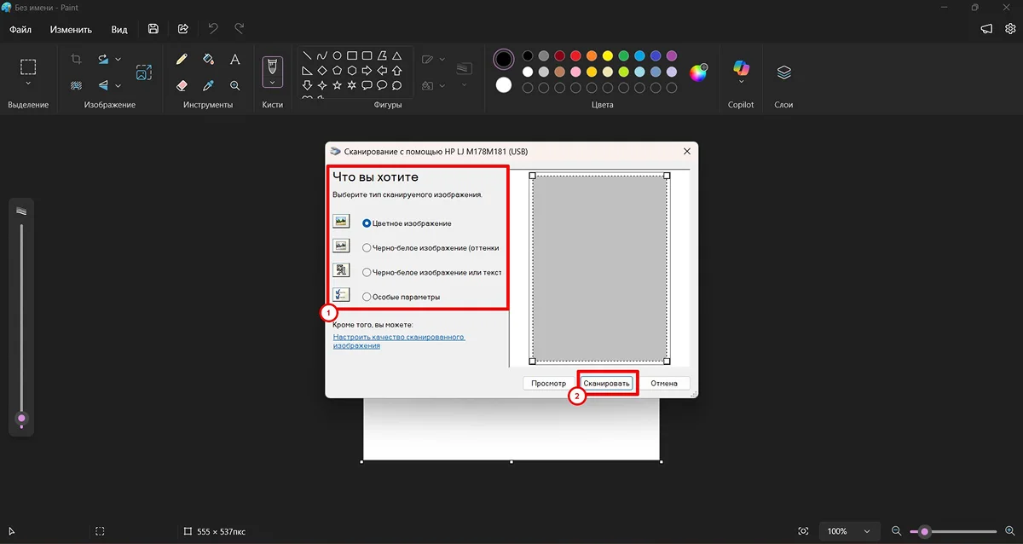Open the Файл menu
Image resolution: width=1023 pixels, height=544 pixels.
pos(20,29)
